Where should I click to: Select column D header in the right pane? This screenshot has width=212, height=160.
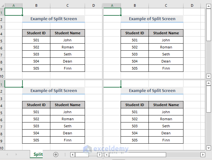(x=192, y=5)
